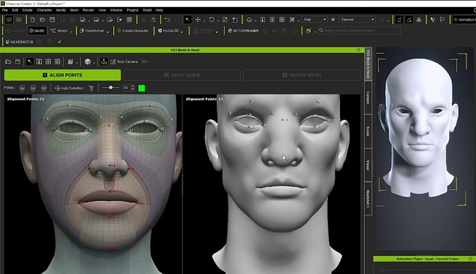
Task: Expand the Morph dropdown arrow
Action: [x=72, y=31]
